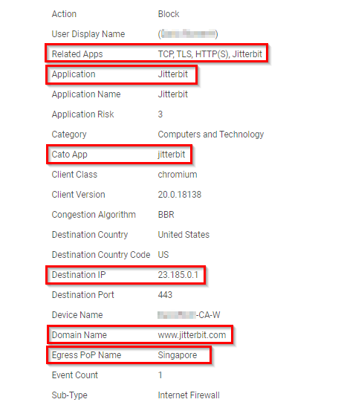Click the Application Name field label
Screen dimensions: 341x405
pyautogui.click(x=86, y=94)
